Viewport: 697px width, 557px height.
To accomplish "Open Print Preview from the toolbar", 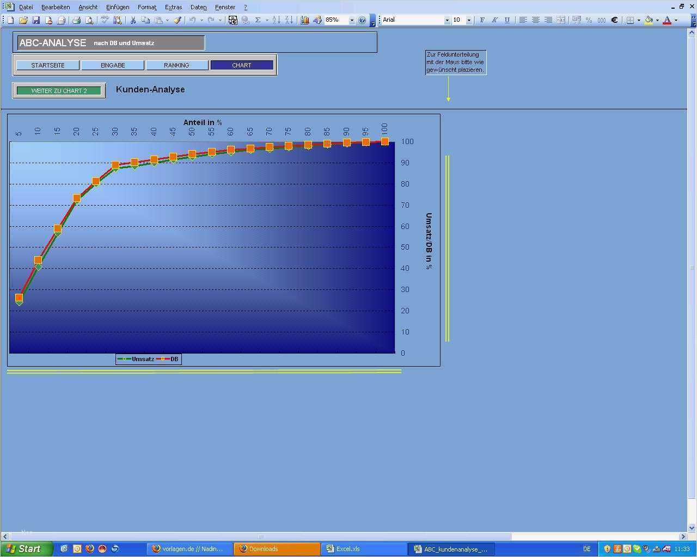I will [89, 20].
